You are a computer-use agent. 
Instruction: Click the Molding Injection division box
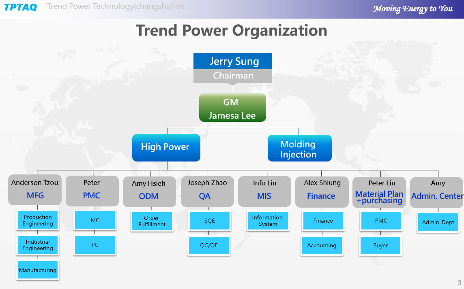[x=299, y=148]
